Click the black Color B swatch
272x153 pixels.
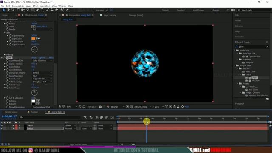(33, 104)
